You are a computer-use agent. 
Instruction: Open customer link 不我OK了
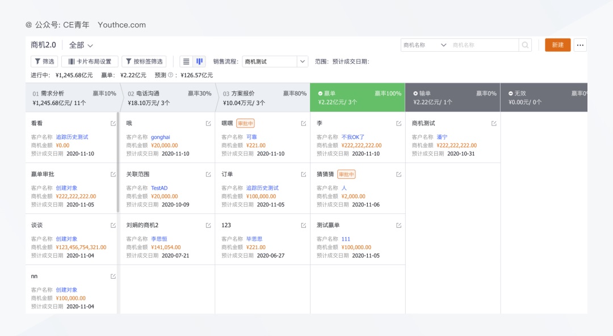(352, 137)
